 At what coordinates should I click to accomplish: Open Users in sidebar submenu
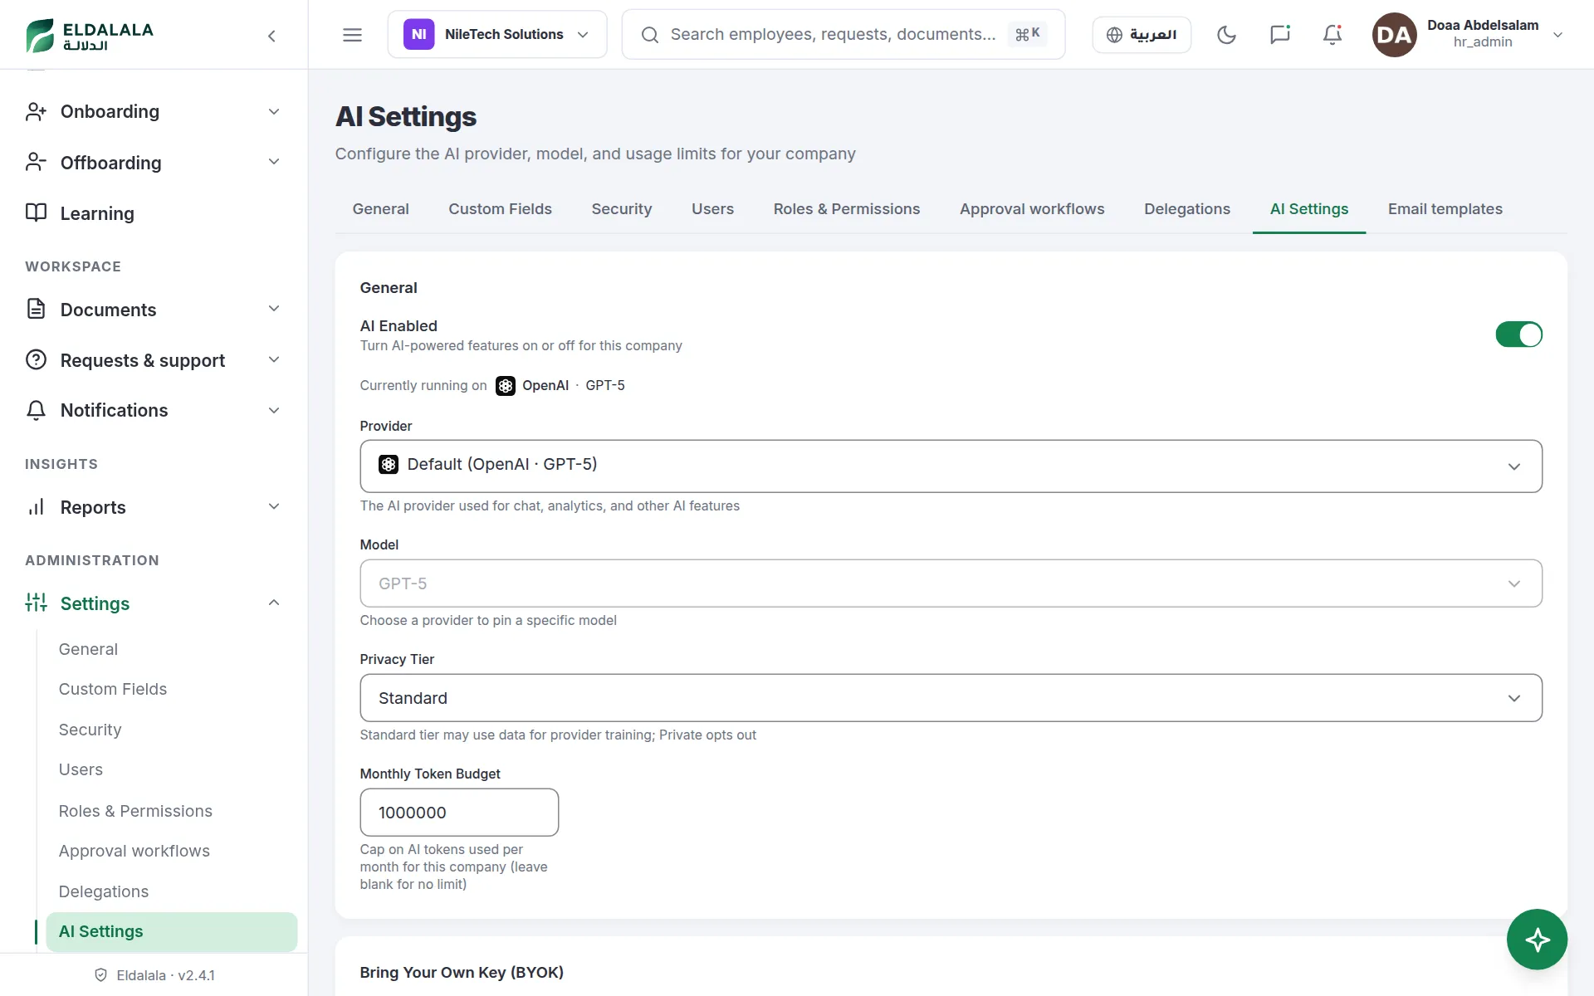tap(81, 769)
